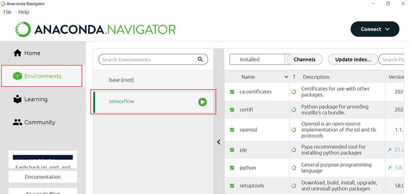Click the status circle for pip
Screen dimensions: 411x194
294,150
